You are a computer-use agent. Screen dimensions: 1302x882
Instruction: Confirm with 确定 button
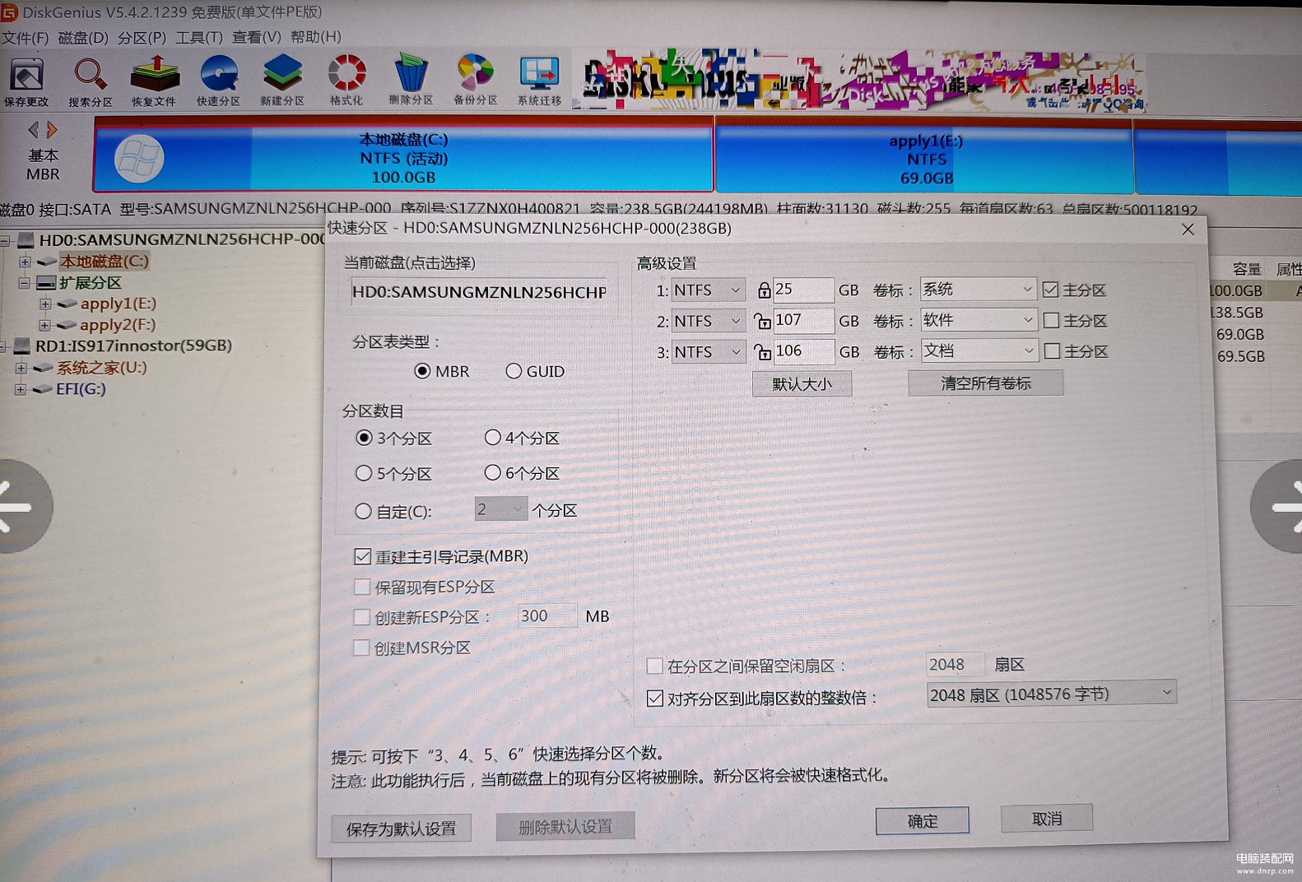coord(922,820)
